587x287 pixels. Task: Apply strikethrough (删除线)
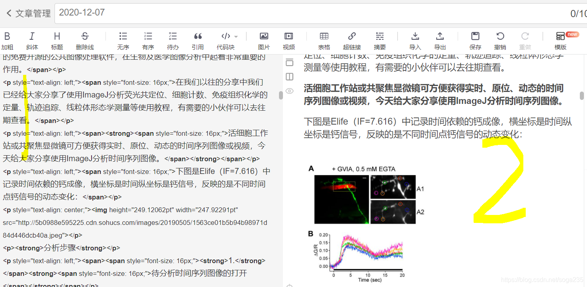pos(85,41)
